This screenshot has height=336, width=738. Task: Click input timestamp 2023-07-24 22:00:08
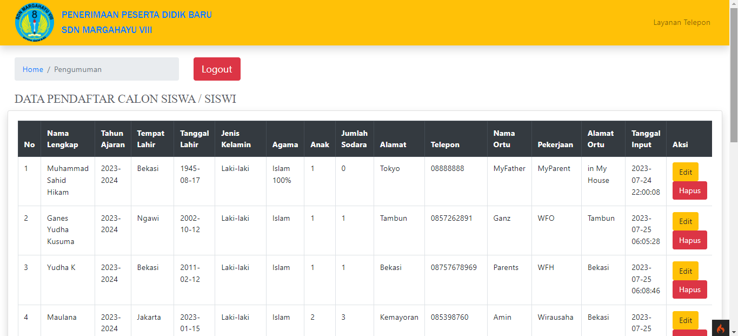[x=646, y=180]
